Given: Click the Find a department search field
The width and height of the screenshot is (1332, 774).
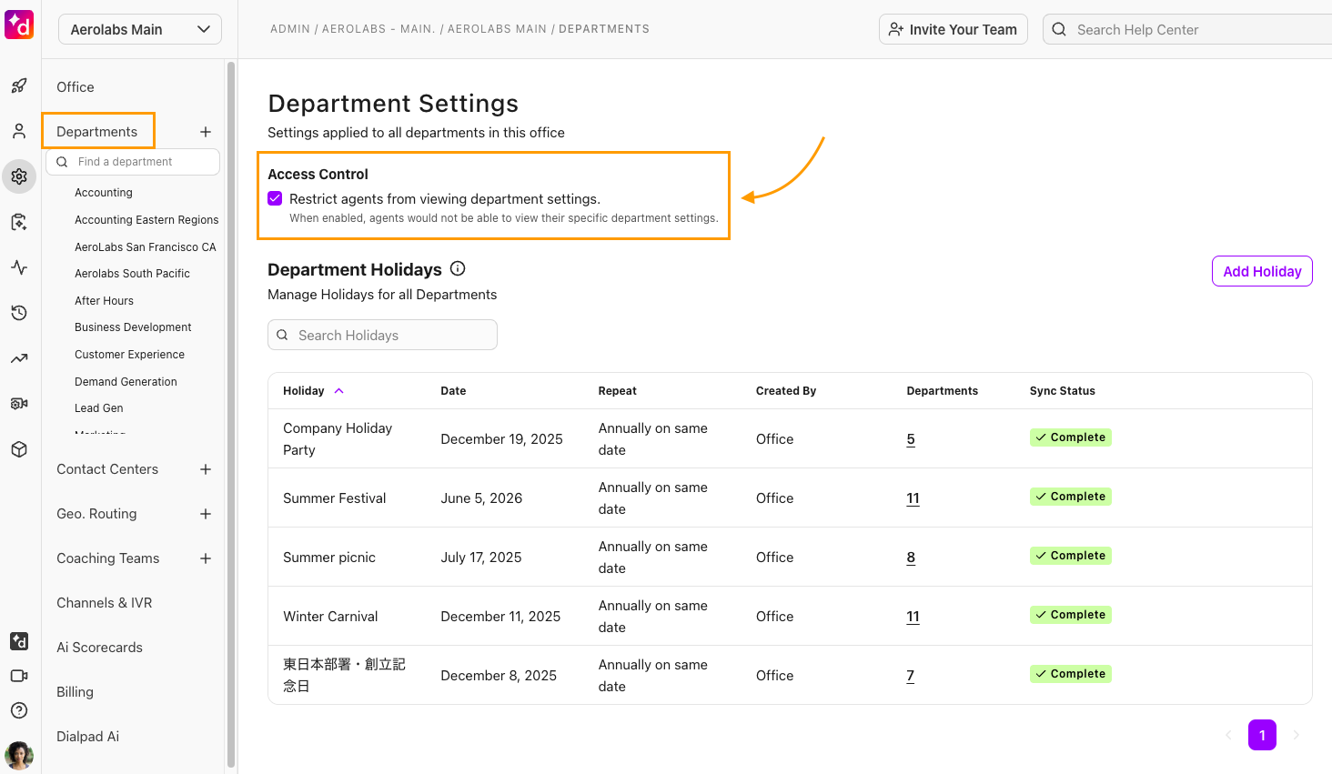Looking at the screenshot, I should (x=133, y=162).
